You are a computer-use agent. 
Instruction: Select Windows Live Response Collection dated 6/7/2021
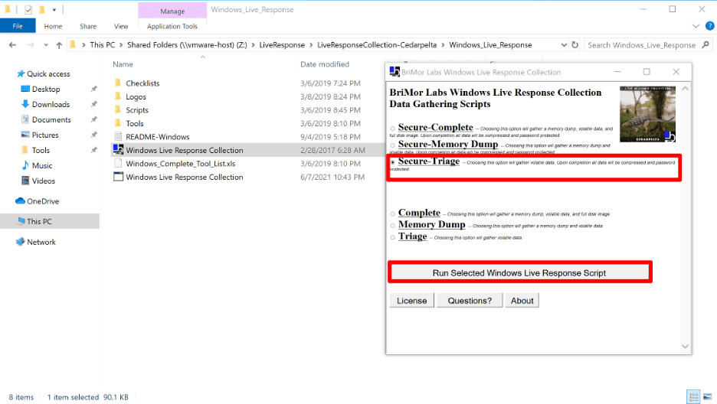(x=185, y=177)
